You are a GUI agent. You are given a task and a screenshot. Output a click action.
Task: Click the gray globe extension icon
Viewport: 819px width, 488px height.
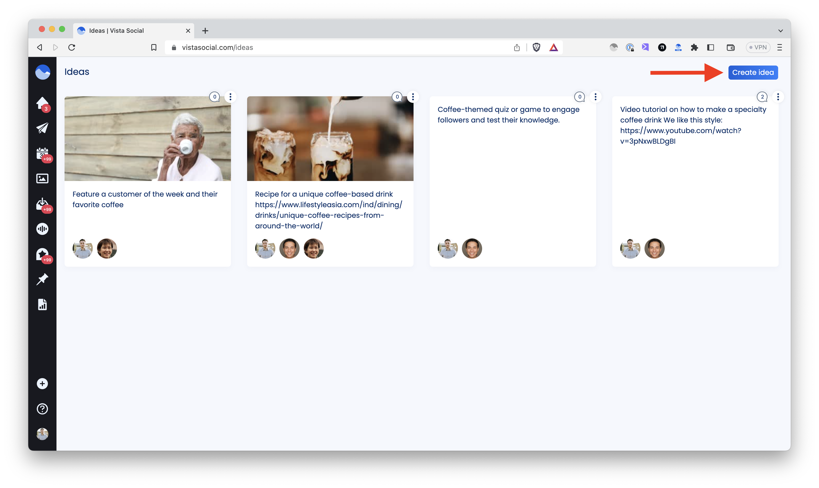pyautogui.click(x=614, y=47)
